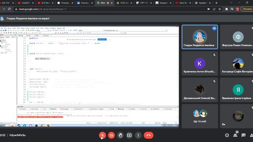Click the lock site info icon
This screenshot has width=253, height=142.
(16, 9)
